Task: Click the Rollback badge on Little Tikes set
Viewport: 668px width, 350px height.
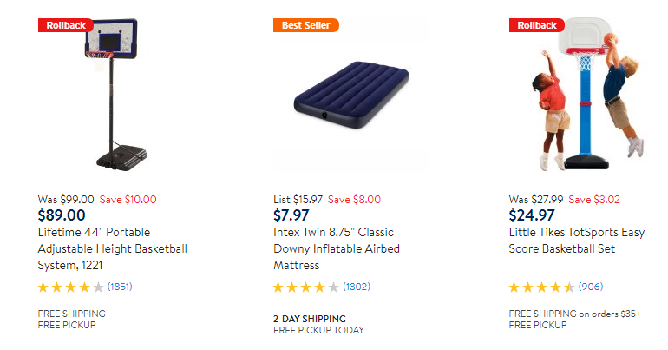Action: [536, 25]
